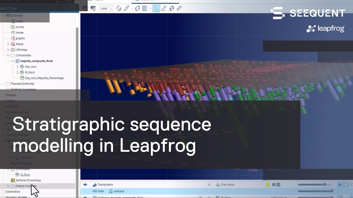353x198 pixels.
Task: Click the section view split icon
Action: click(145, 9)
